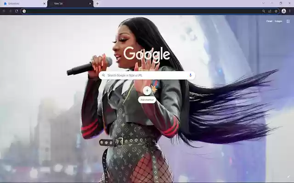Start voice search with microphone icon
Image resolution: width=294 pixels, height=183 pixels.
click(190, 75)
